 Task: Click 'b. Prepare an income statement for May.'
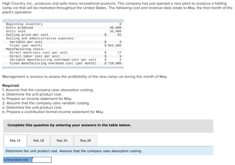(x=37, y=99)
